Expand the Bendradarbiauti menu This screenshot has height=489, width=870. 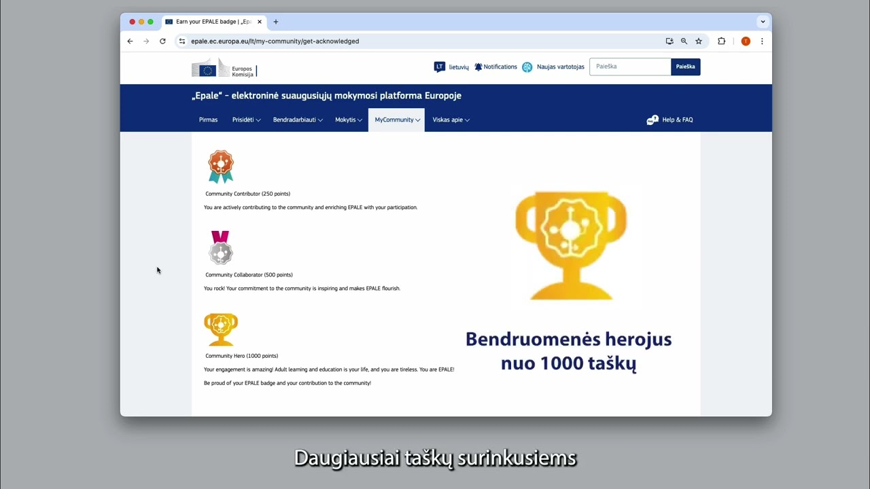[298, 120]
